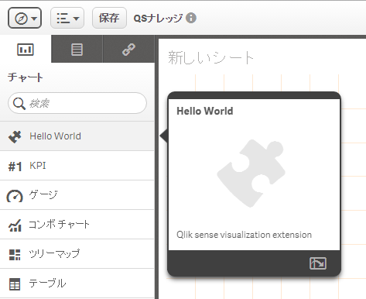Click the add-to-sheet icon in Hello World popup

tap(318, 263)
